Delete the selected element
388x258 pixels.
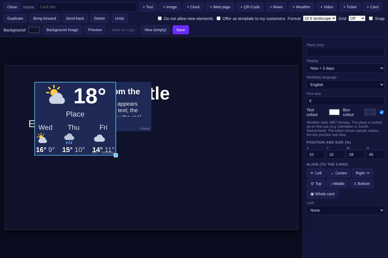click(100, 18)
